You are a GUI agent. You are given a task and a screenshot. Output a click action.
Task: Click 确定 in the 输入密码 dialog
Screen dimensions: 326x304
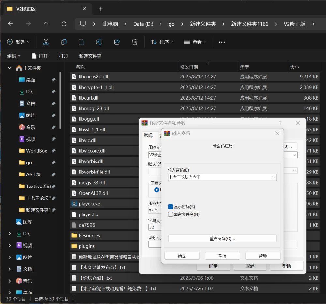click(182, 256)
